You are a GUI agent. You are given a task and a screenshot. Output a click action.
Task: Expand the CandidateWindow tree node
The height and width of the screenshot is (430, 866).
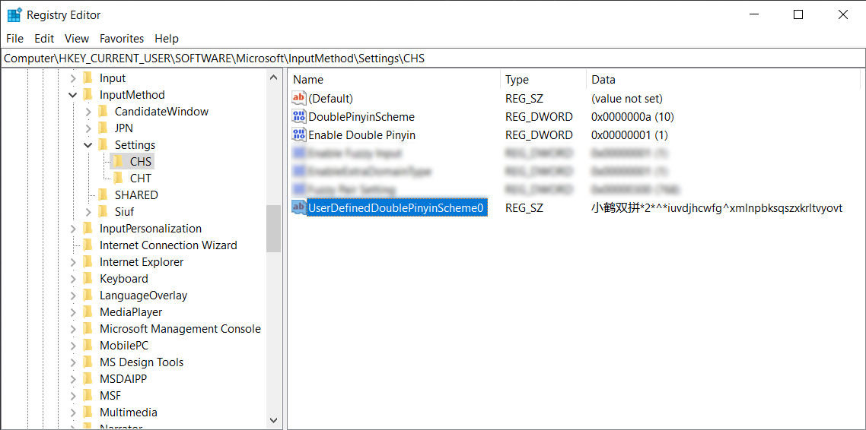pos(88,112)
